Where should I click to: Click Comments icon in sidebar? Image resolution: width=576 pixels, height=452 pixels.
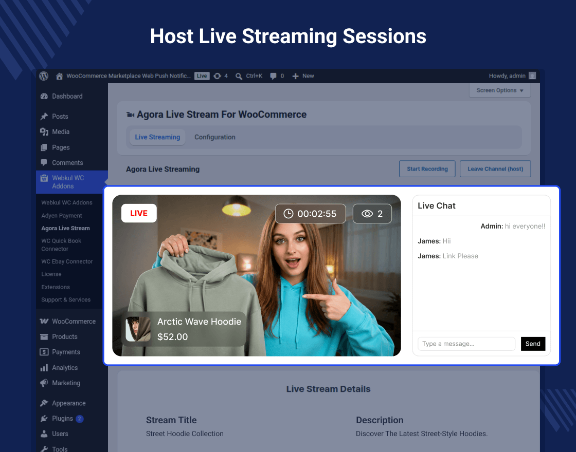click(x=44, y=162)
